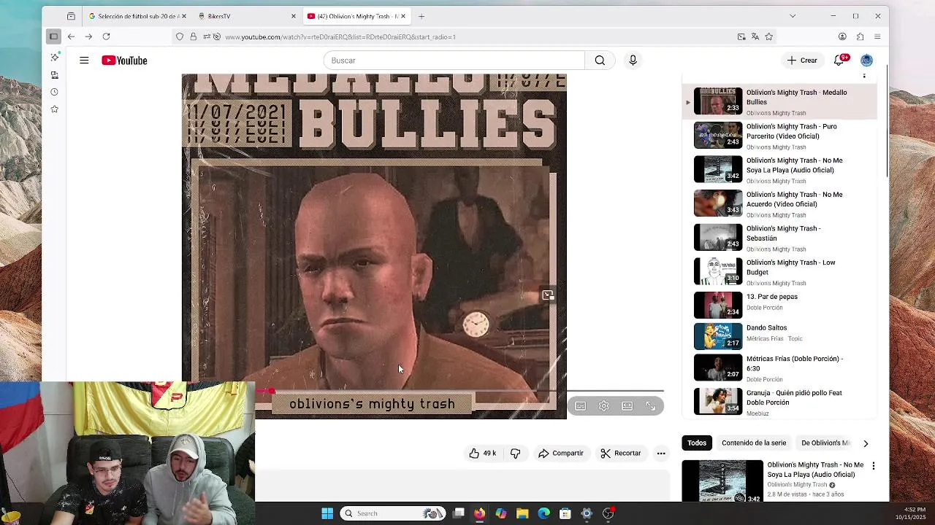Select the De Oblivion's Mighty chip
Image resolution: width=935 pixels, height=525 pixels.
tap(825, 443)
